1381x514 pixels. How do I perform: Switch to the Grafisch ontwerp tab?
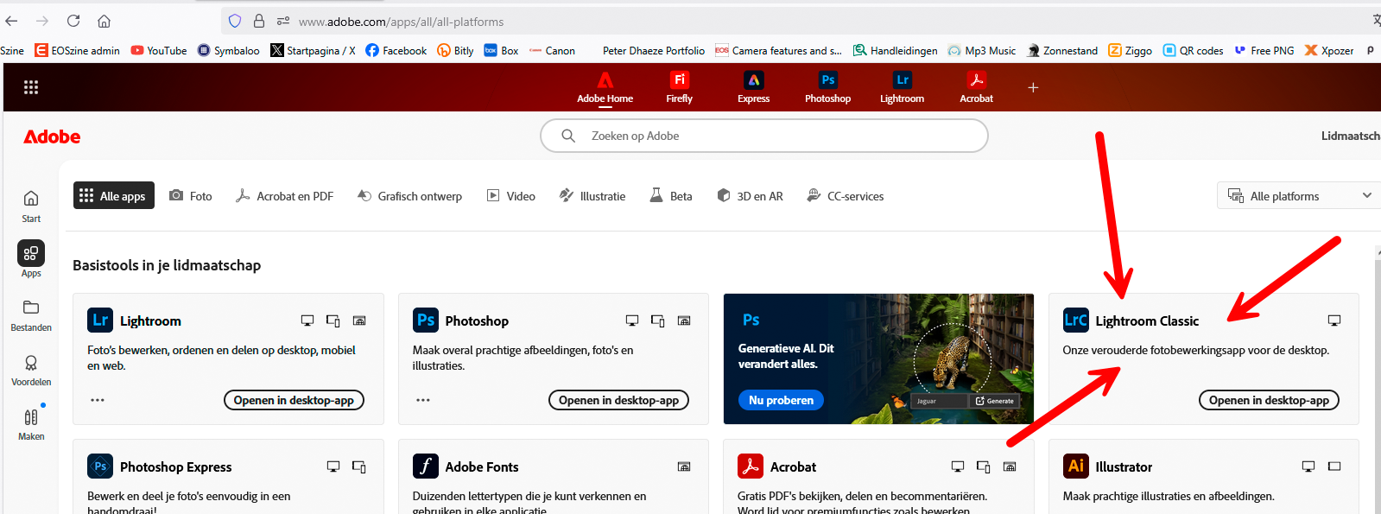409,196
